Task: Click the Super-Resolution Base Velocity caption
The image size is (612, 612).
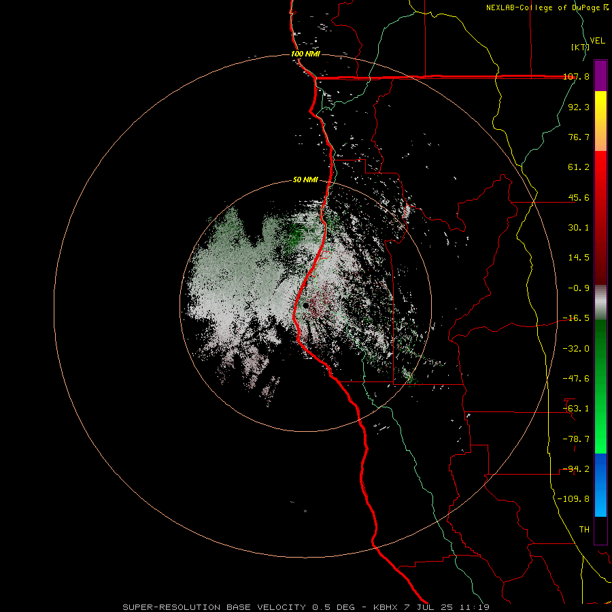Action: coord(306,607)
